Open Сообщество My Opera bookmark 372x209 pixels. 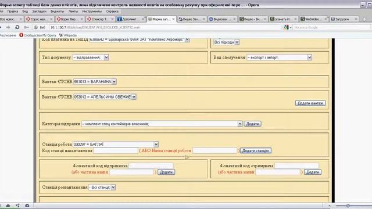click(x=38, y=35)
